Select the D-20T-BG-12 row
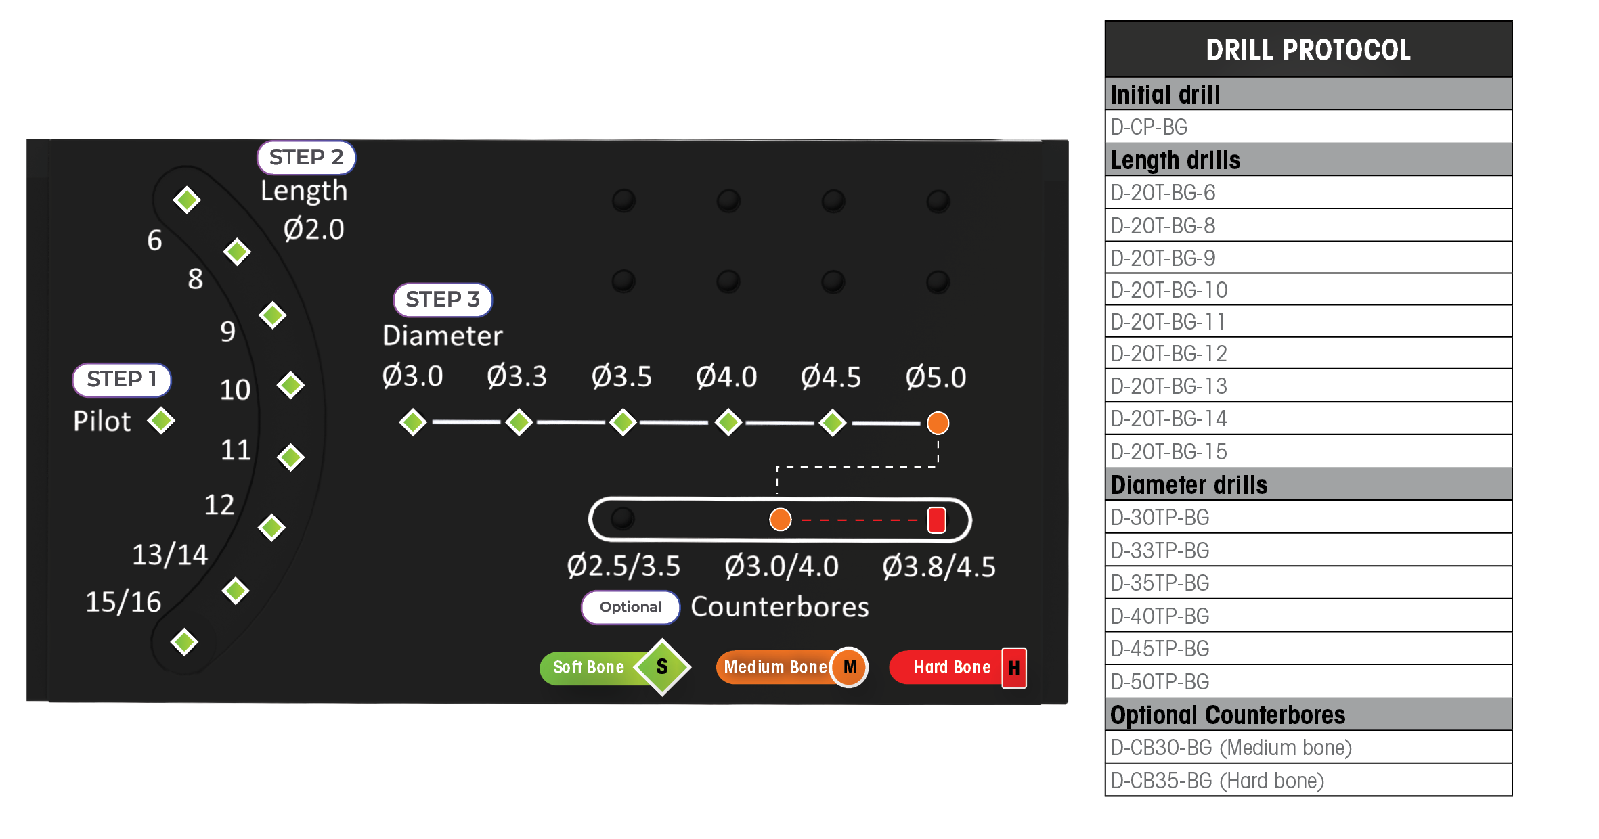 point(1308,353)
